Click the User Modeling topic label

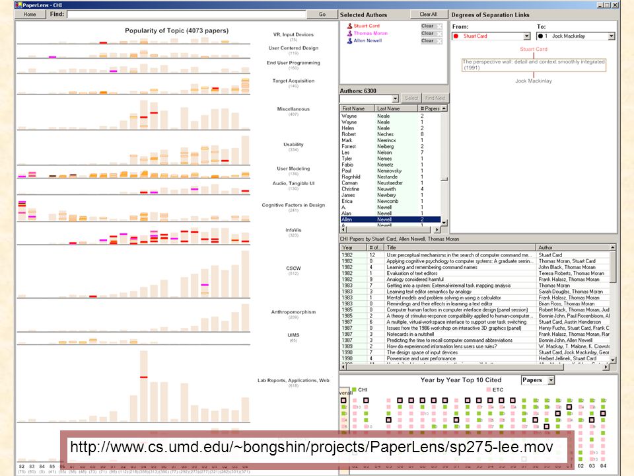[293, 169]
